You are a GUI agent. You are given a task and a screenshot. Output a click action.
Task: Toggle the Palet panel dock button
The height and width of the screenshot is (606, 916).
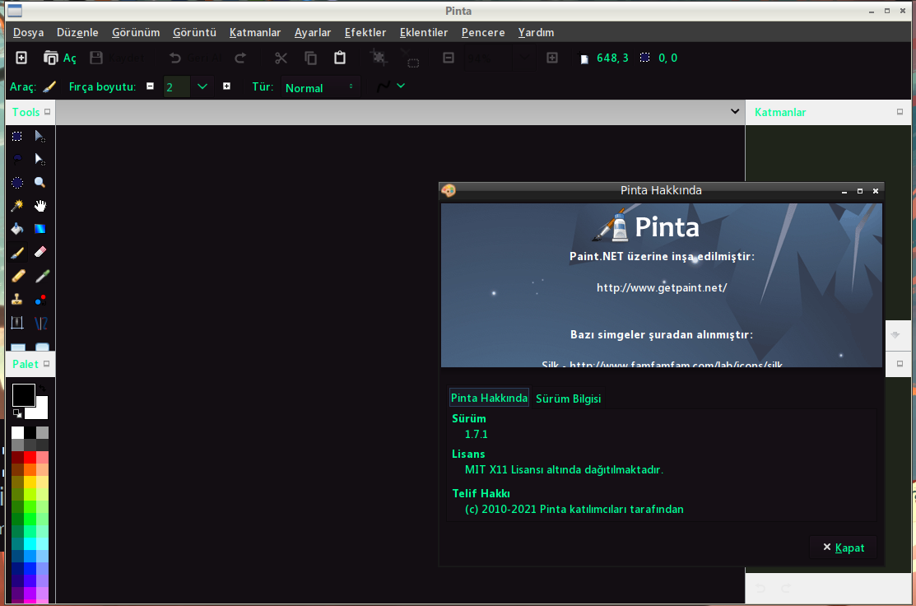[x=47, y=363]
